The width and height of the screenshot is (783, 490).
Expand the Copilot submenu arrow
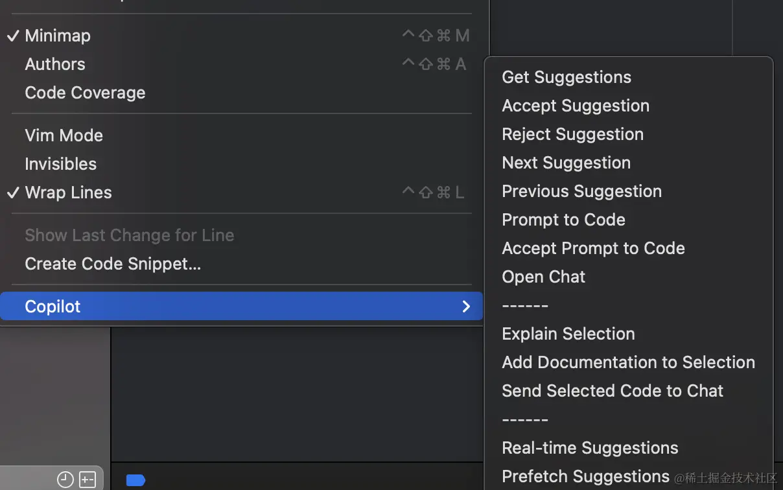point(466,307)
